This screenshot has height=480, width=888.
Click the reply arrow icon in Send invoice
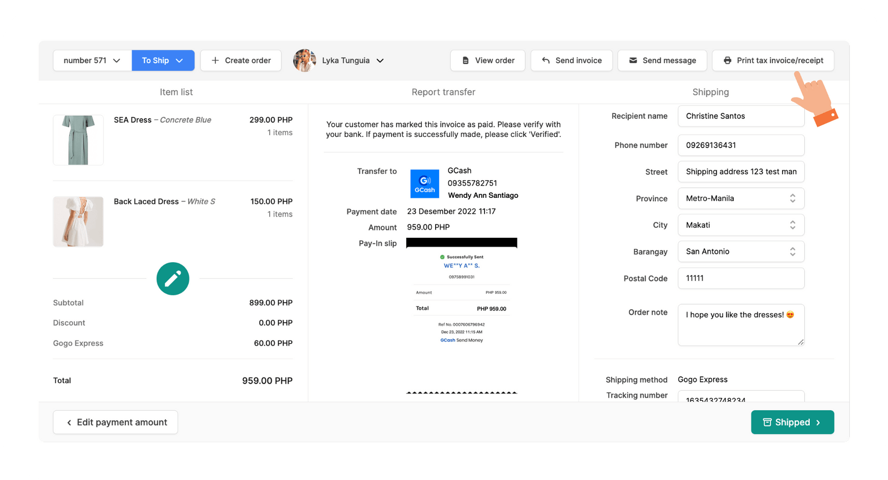[546, 60]
